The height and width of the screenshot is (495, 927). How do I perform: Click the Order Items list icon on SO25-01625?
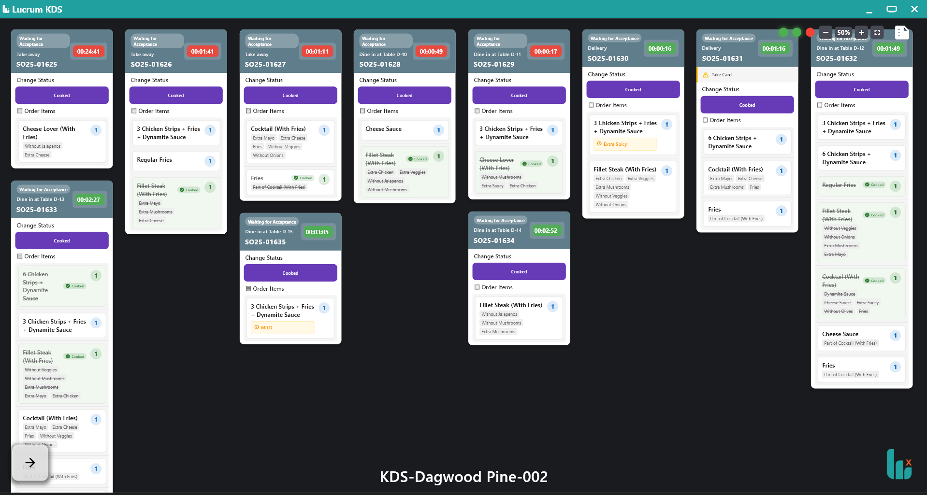pyautogui.click(x=20, y=111)
